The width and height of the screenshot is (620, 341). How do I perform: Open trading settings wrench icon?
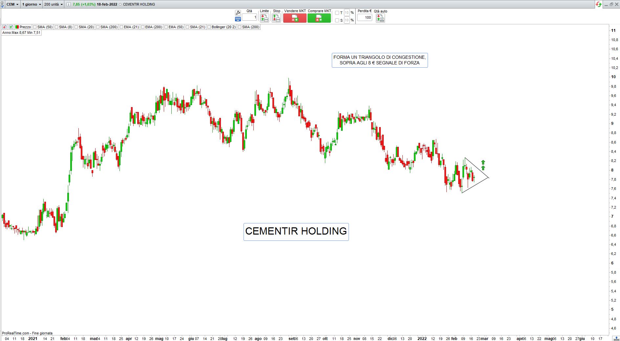(238, 13)
